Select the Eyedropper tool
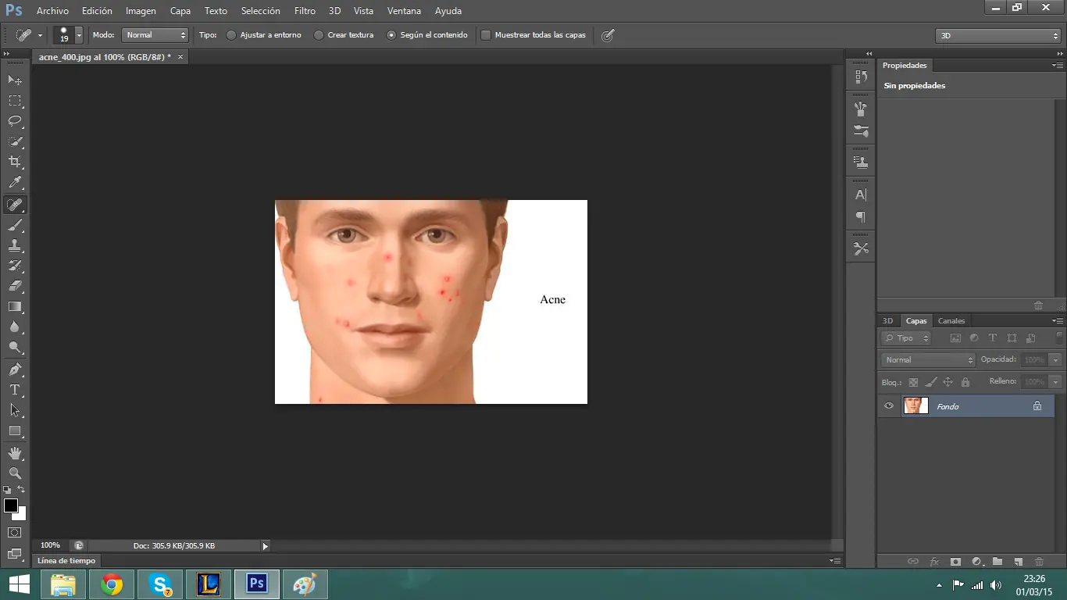Viewport: 1067px width, 600px height. pyautogui.click(x=15, y=183)
